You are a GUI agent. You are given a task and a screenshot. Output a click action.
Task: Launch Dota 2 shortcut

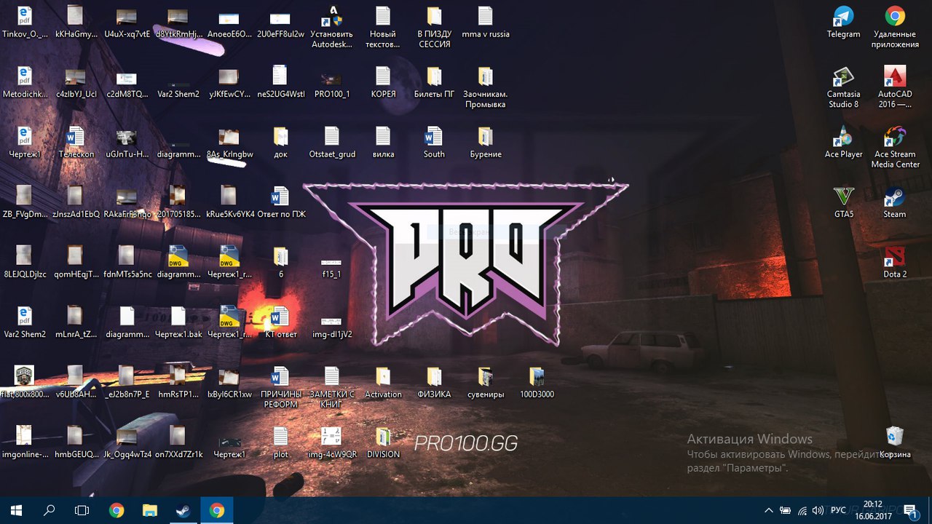895,263
